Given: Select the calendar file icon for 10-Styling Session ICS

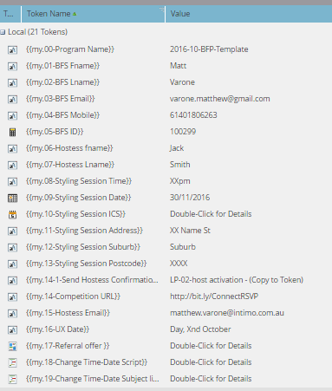Looking at the screenshot, I should click(12, 214).
